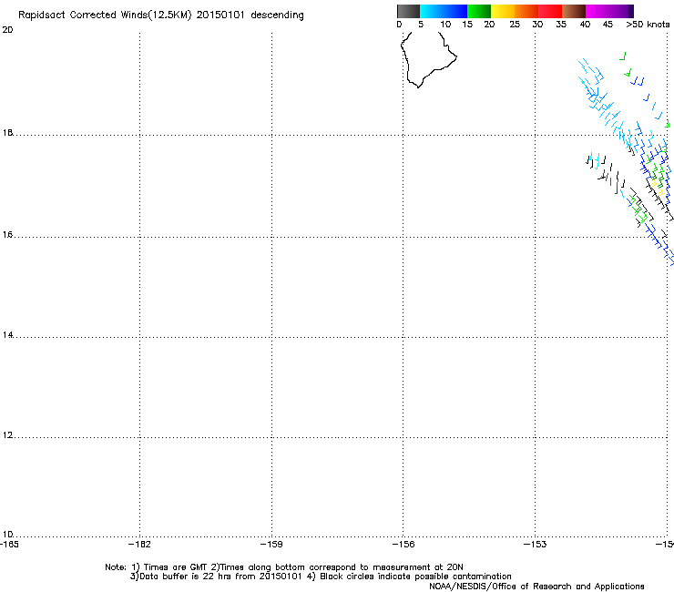This screenshot has height=592, width=674.
Task: Click the longitude label "-156" on the bottom axis
Action: click(x=403, y=545)
